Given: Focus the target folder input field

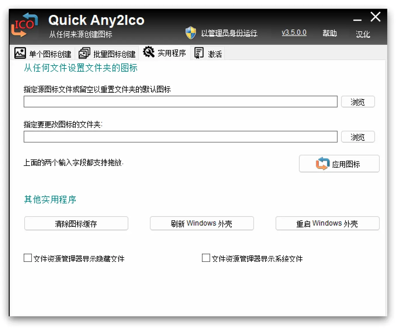Looking at the screenshot, I should [181, 137].
